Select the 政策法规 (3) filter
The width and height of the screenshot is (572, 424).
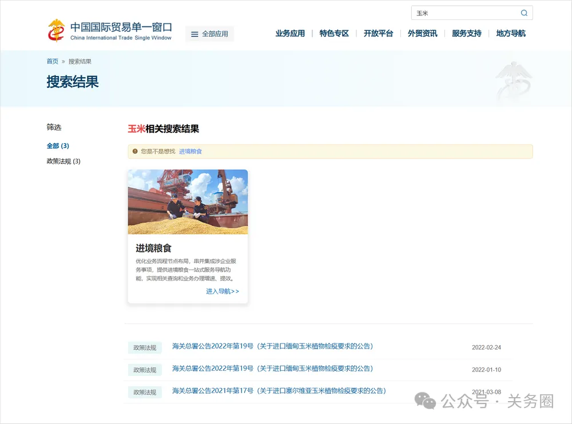click(x=63, y=161)
